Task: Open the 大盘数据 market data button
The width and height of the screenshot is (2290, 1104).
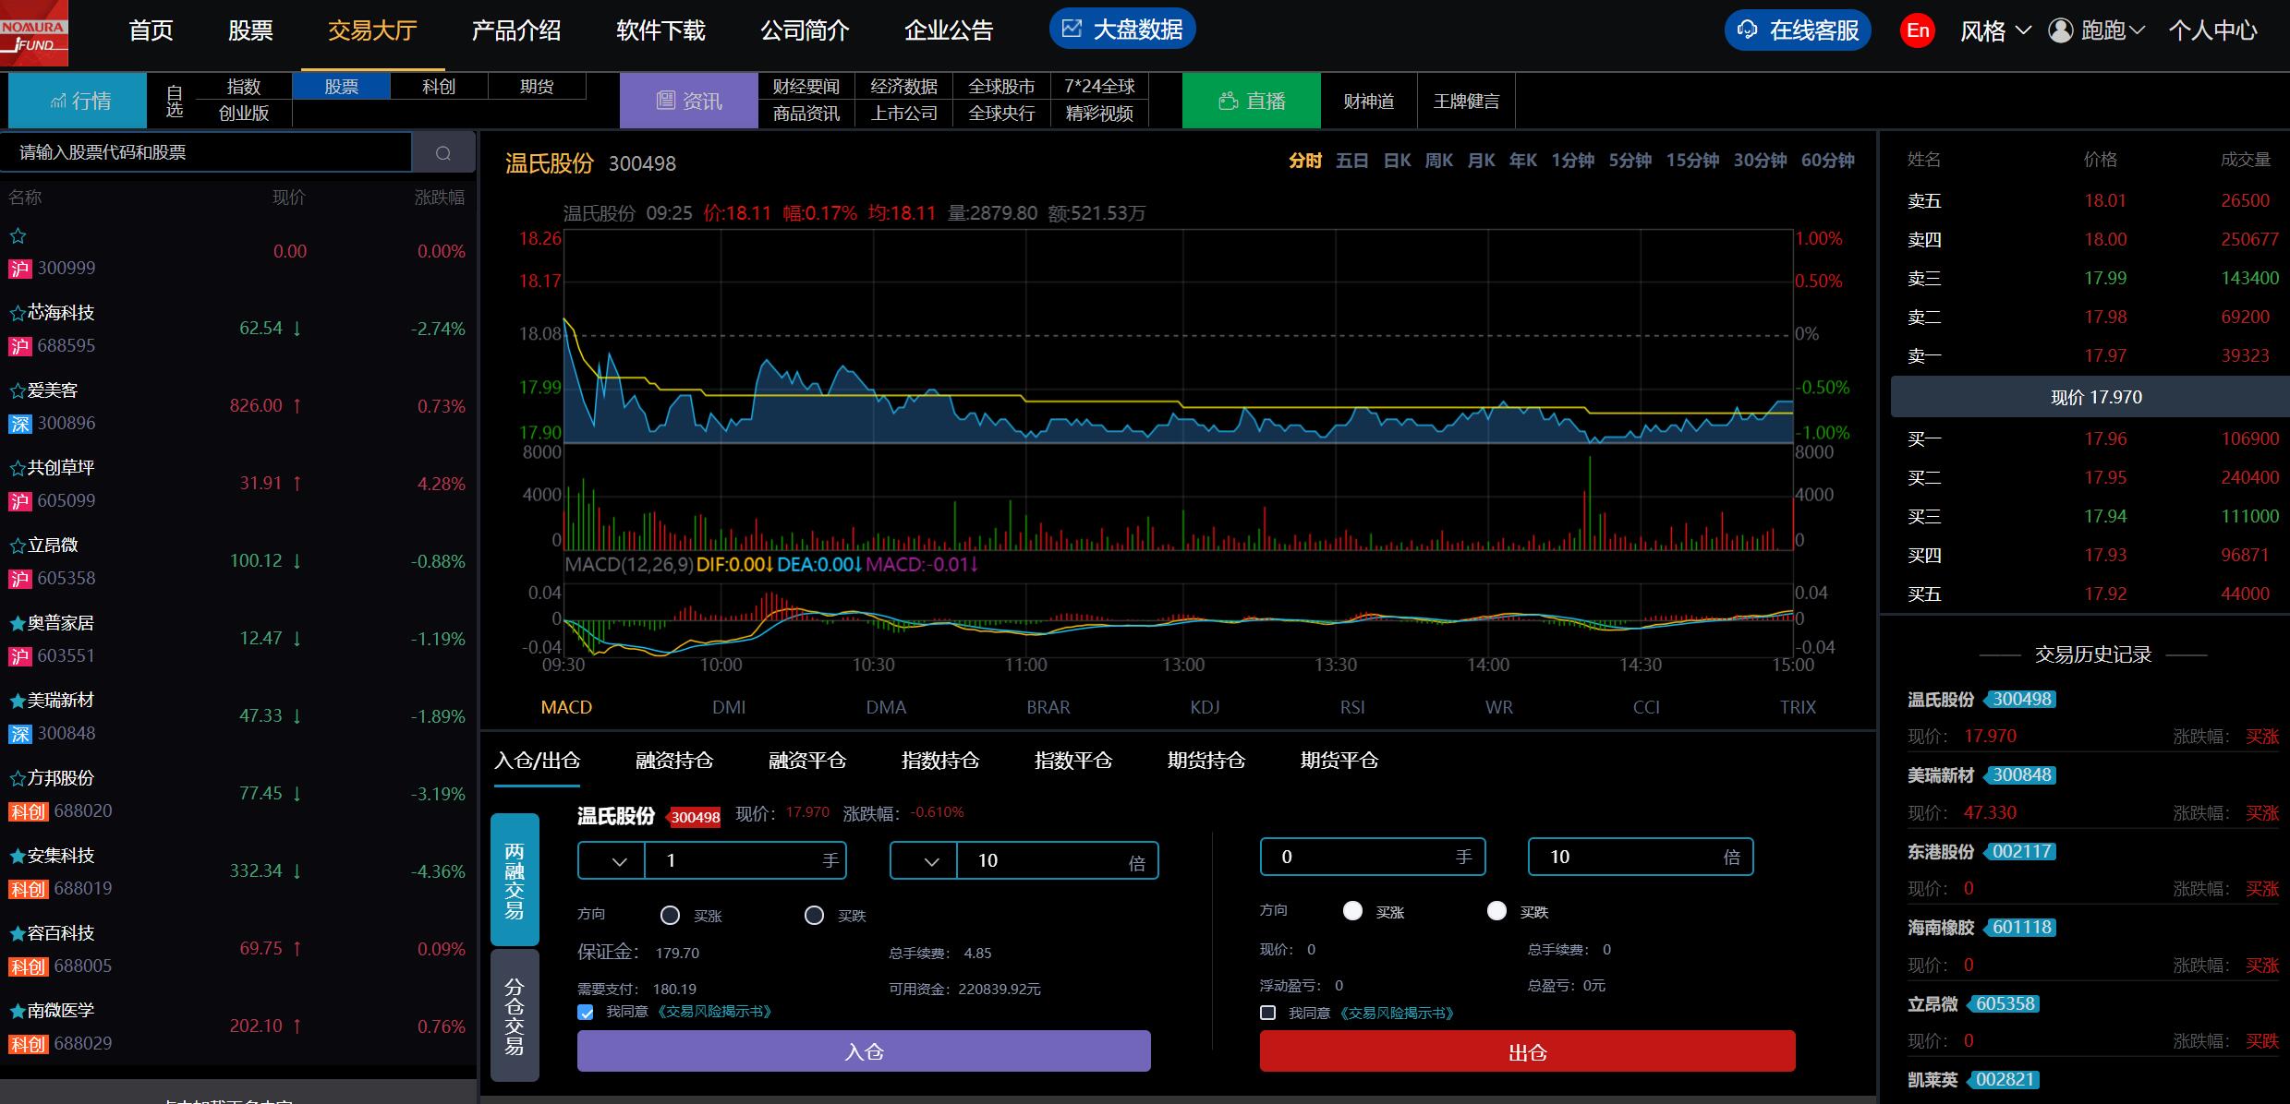Action: [x=1122, y=30]
